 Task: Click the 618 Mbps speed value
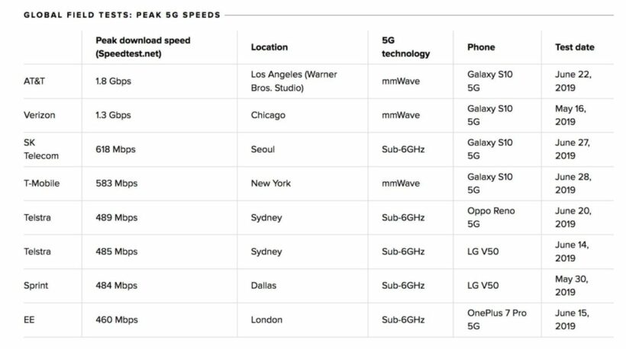(x=115, y=149)
